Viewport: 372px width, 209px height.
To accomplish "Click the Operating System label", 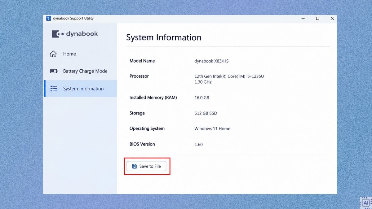I will coord(147,128).
